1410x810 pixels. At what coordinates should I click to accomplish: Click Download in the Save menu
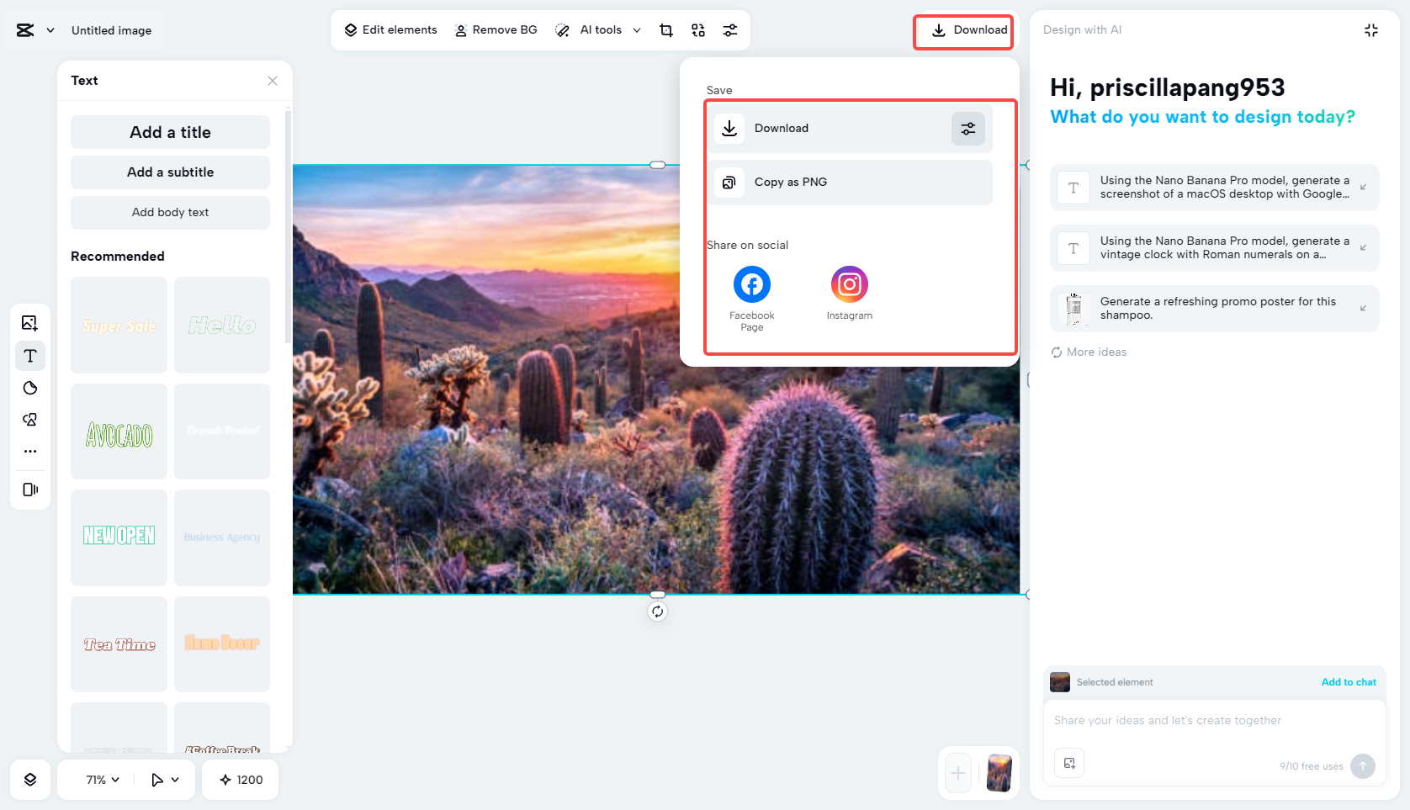click(850, 129)
